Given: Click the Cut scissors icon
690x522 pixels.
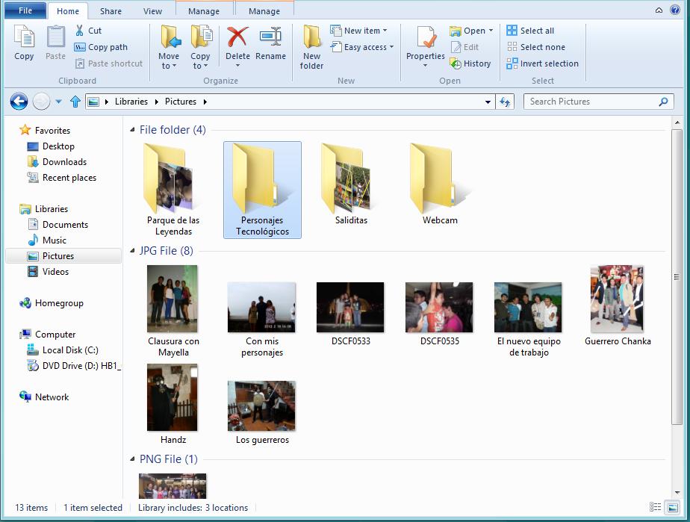Looking at the screenshot, I should click(80, 31).
